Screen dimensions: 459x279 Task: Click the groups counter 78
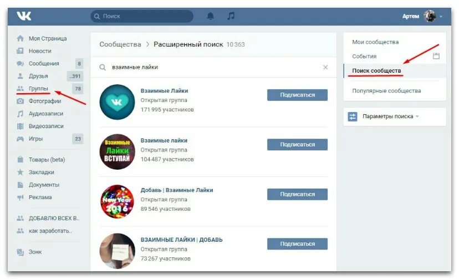(78, 88)
